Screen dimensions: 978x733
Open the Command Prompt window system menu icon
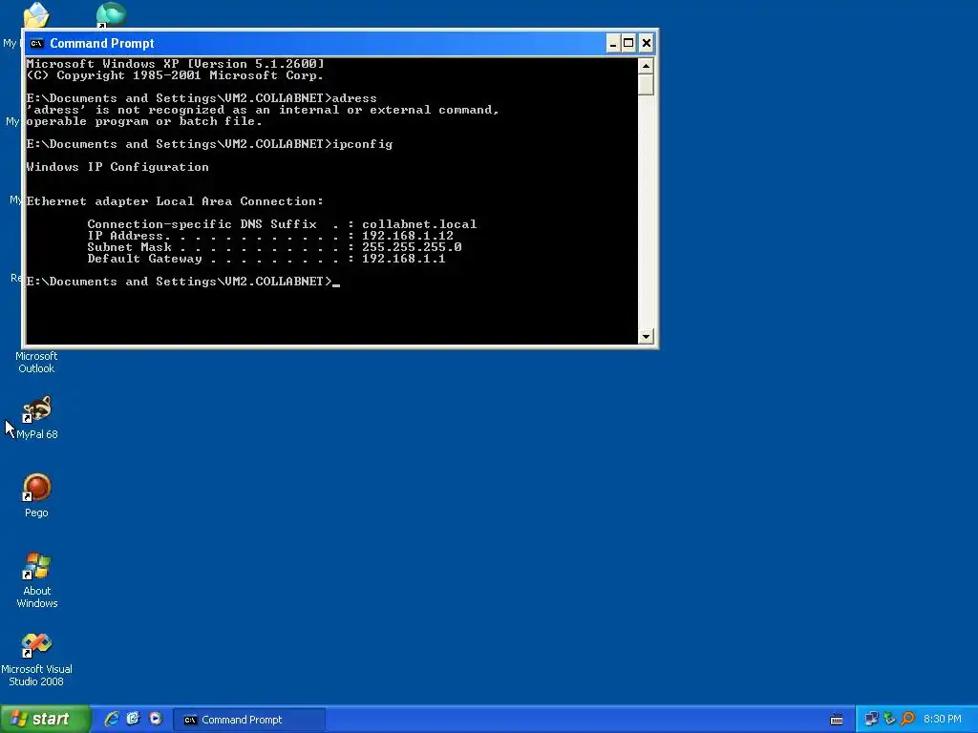click(x=37, y=43)
